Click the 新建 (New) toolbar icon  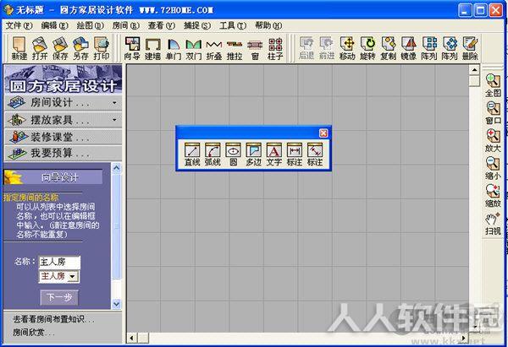click(19, 48)
